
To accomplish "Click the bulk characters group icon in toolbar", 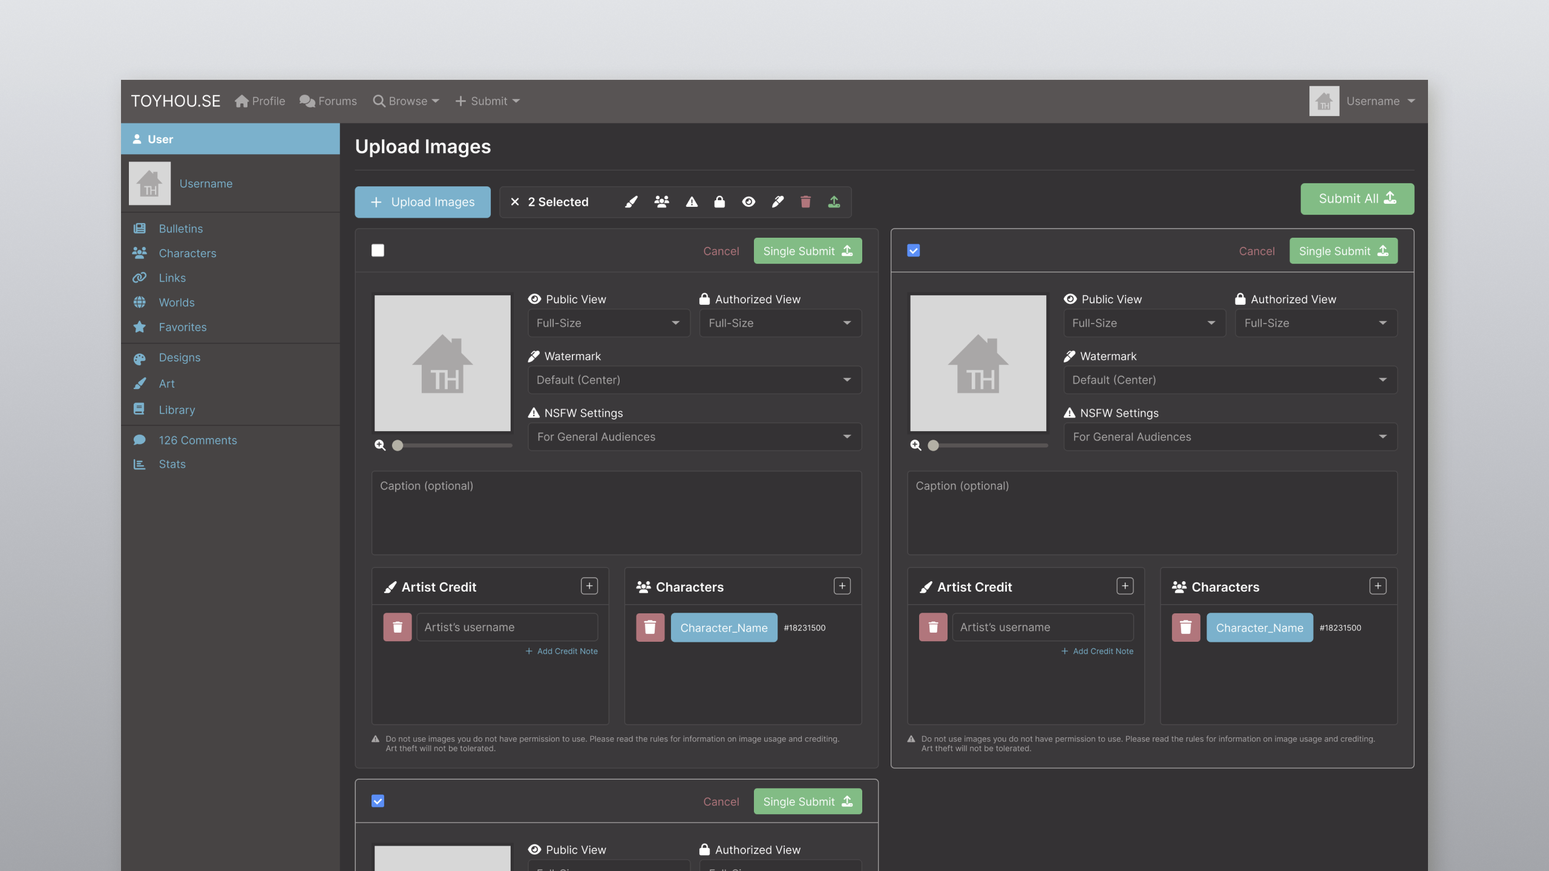I will pos(661,202).
